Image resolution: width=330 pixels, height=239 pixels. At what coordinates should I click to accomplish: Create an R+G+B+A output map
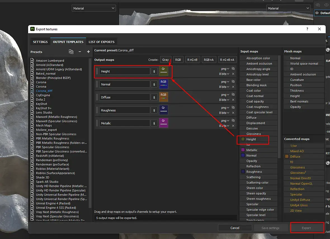227,60
